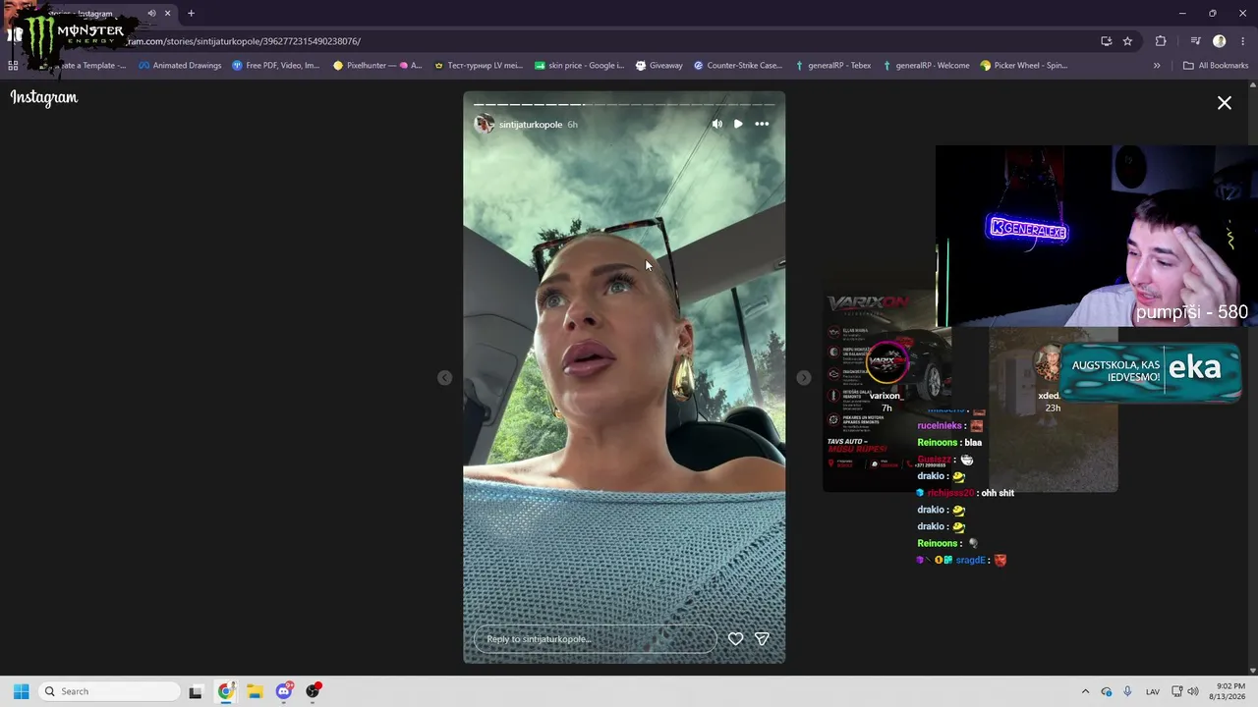
Task: Open the Chrome profile avatar menu
Action: pos(1219,41)
